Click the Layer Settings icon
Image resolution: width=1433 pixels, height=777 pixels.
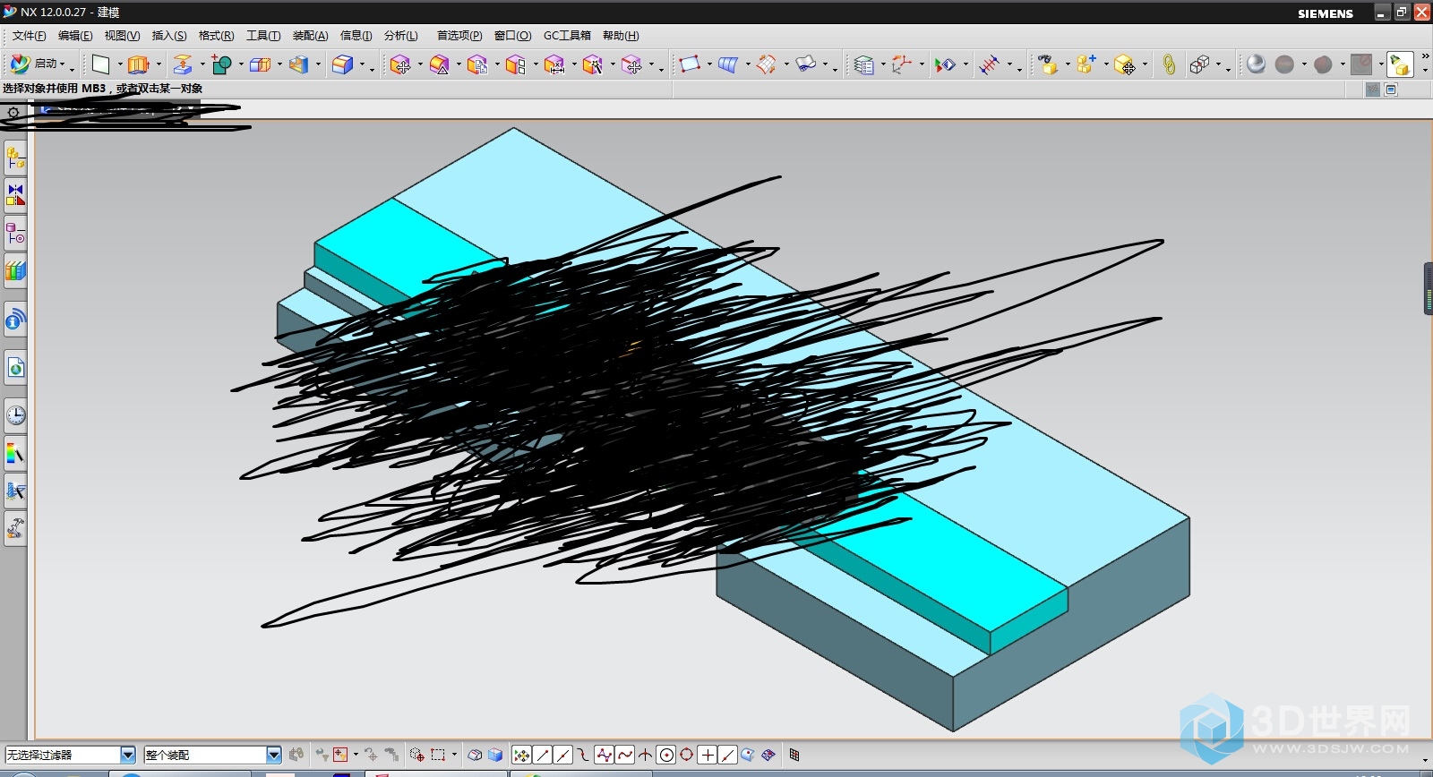pos(863,64)
